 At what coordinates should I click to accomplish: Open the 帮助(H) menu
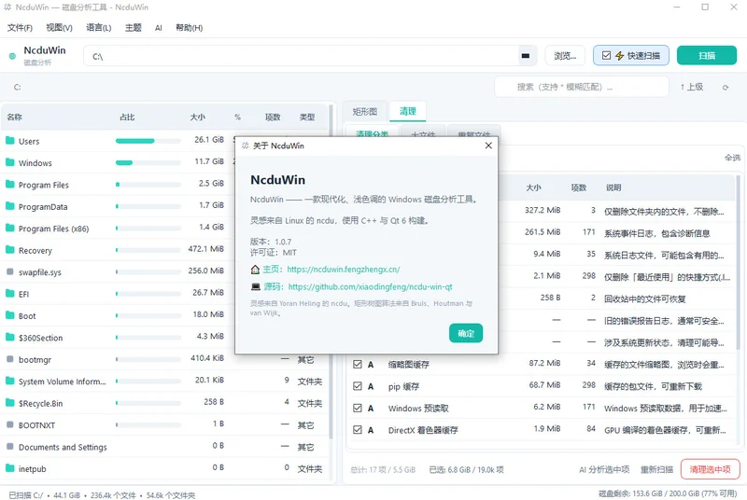point(190,28)
